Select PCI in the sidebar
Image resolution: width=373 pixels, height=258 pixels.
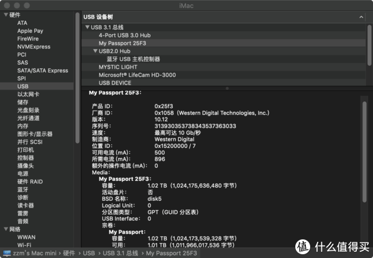22,55
